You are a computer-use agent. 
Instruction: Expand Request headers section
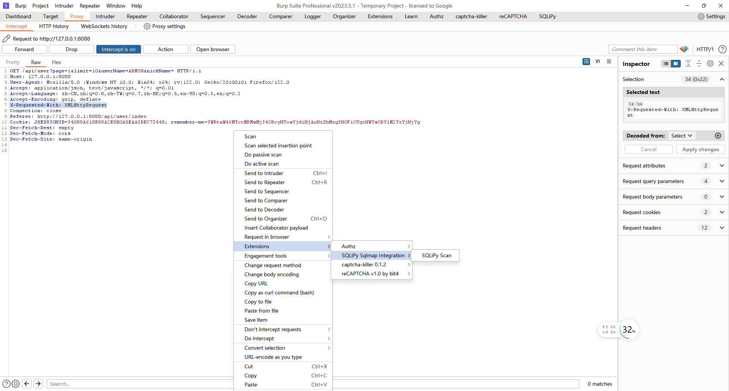pos(722,228)
